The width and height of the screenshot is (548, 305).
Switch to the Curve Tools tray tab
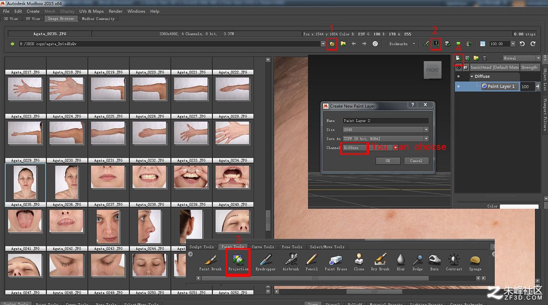pyautogui.click(x=263, y=247)
